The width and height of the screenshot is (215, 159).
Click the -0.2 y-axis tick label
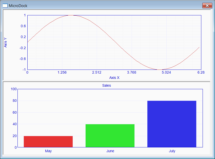pos(23,48)
